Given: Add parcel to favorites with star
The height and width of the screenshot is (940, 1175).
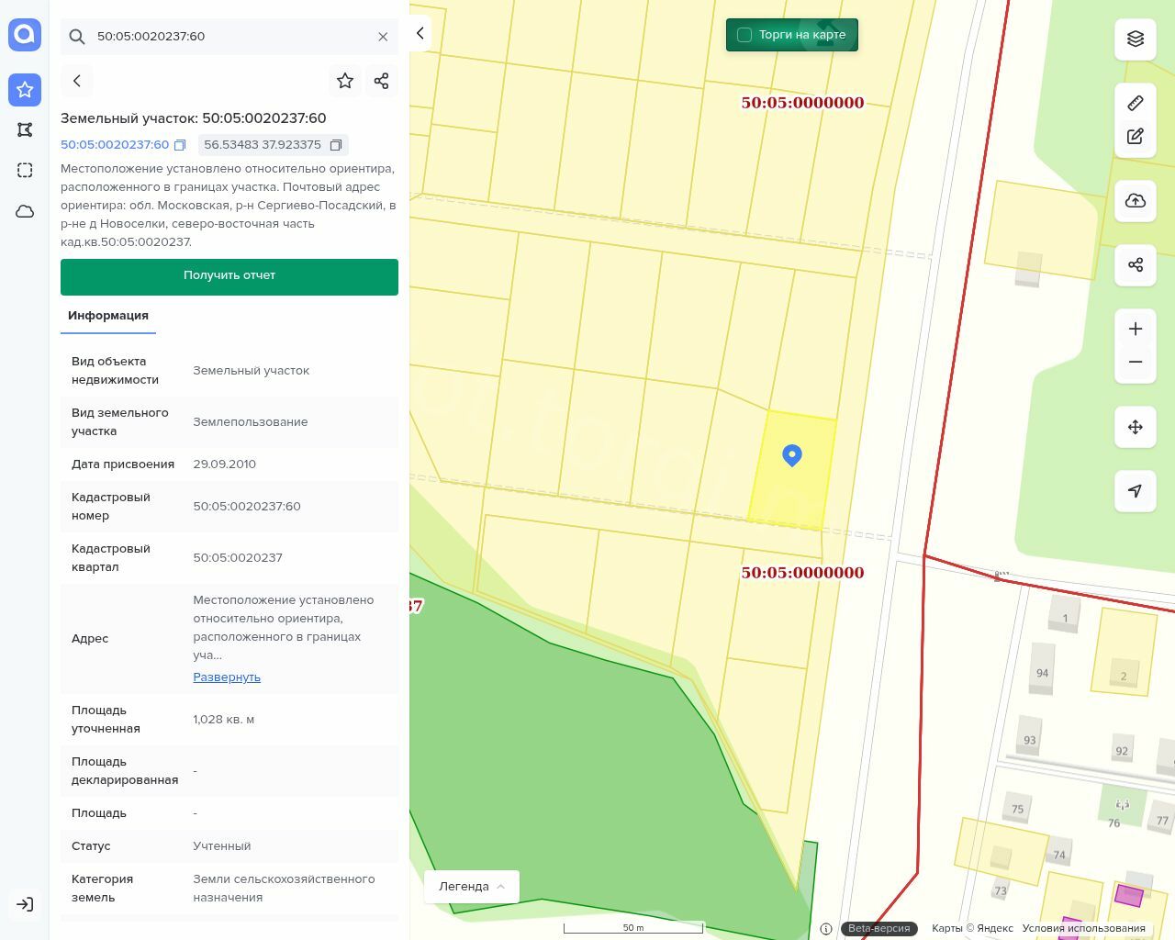Looking at the screenshot, I should click(x=345, y=81).
